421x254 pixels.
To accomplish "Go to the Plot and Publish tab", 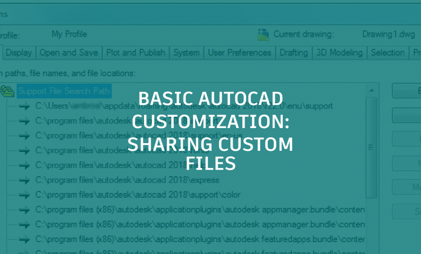I will [135, 52].
